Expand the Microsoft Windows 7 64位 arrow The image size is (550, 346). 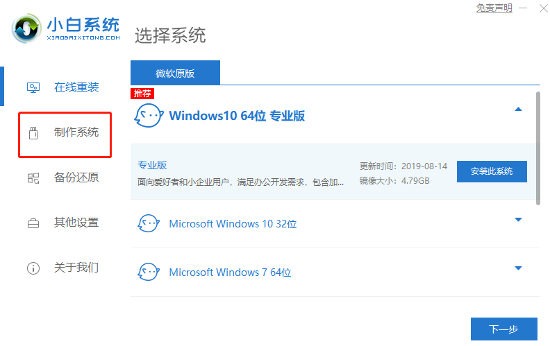coord(518,268)
